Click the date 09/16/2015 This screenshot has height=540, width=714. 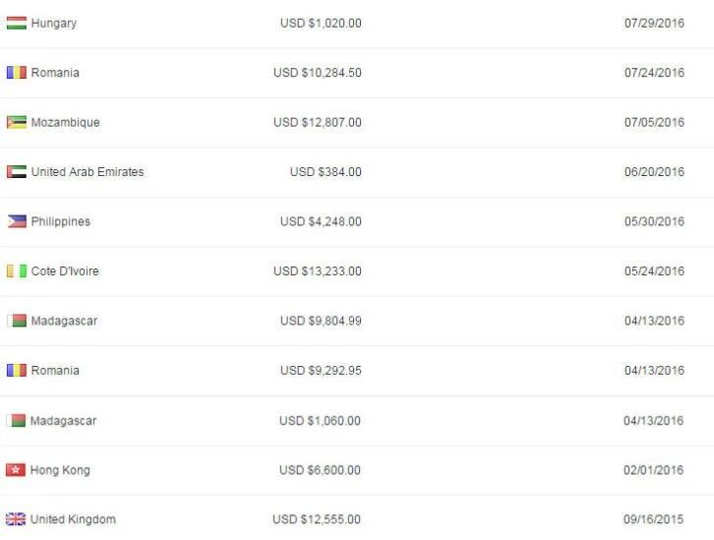tap(653, 519)
